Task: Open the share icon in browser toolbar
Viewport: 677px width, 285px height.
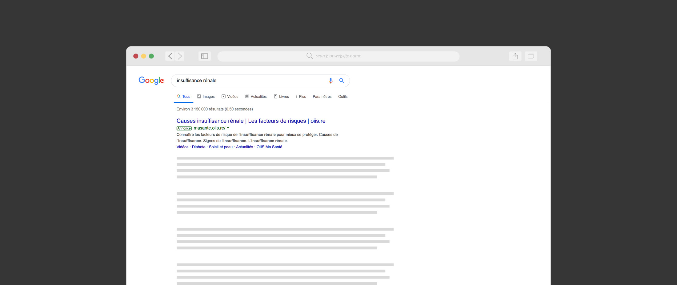Action: 515,56
